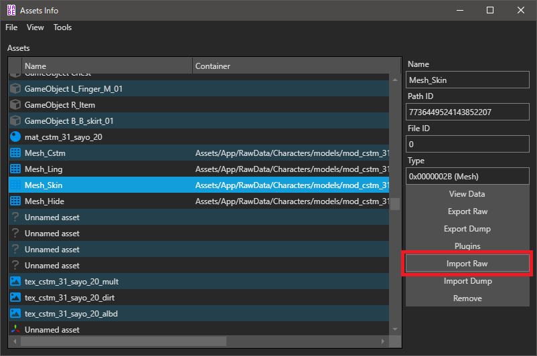Viewport: 537px width, 356px height.
Task: Click the File ID field showing 0
Action: pos(467,144)
